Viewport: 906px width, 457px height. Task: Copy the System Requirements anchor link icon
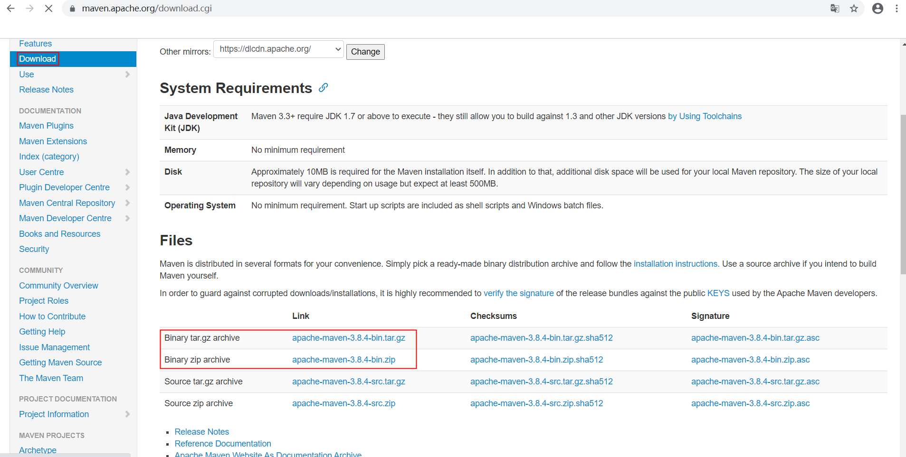pos(324,88)
